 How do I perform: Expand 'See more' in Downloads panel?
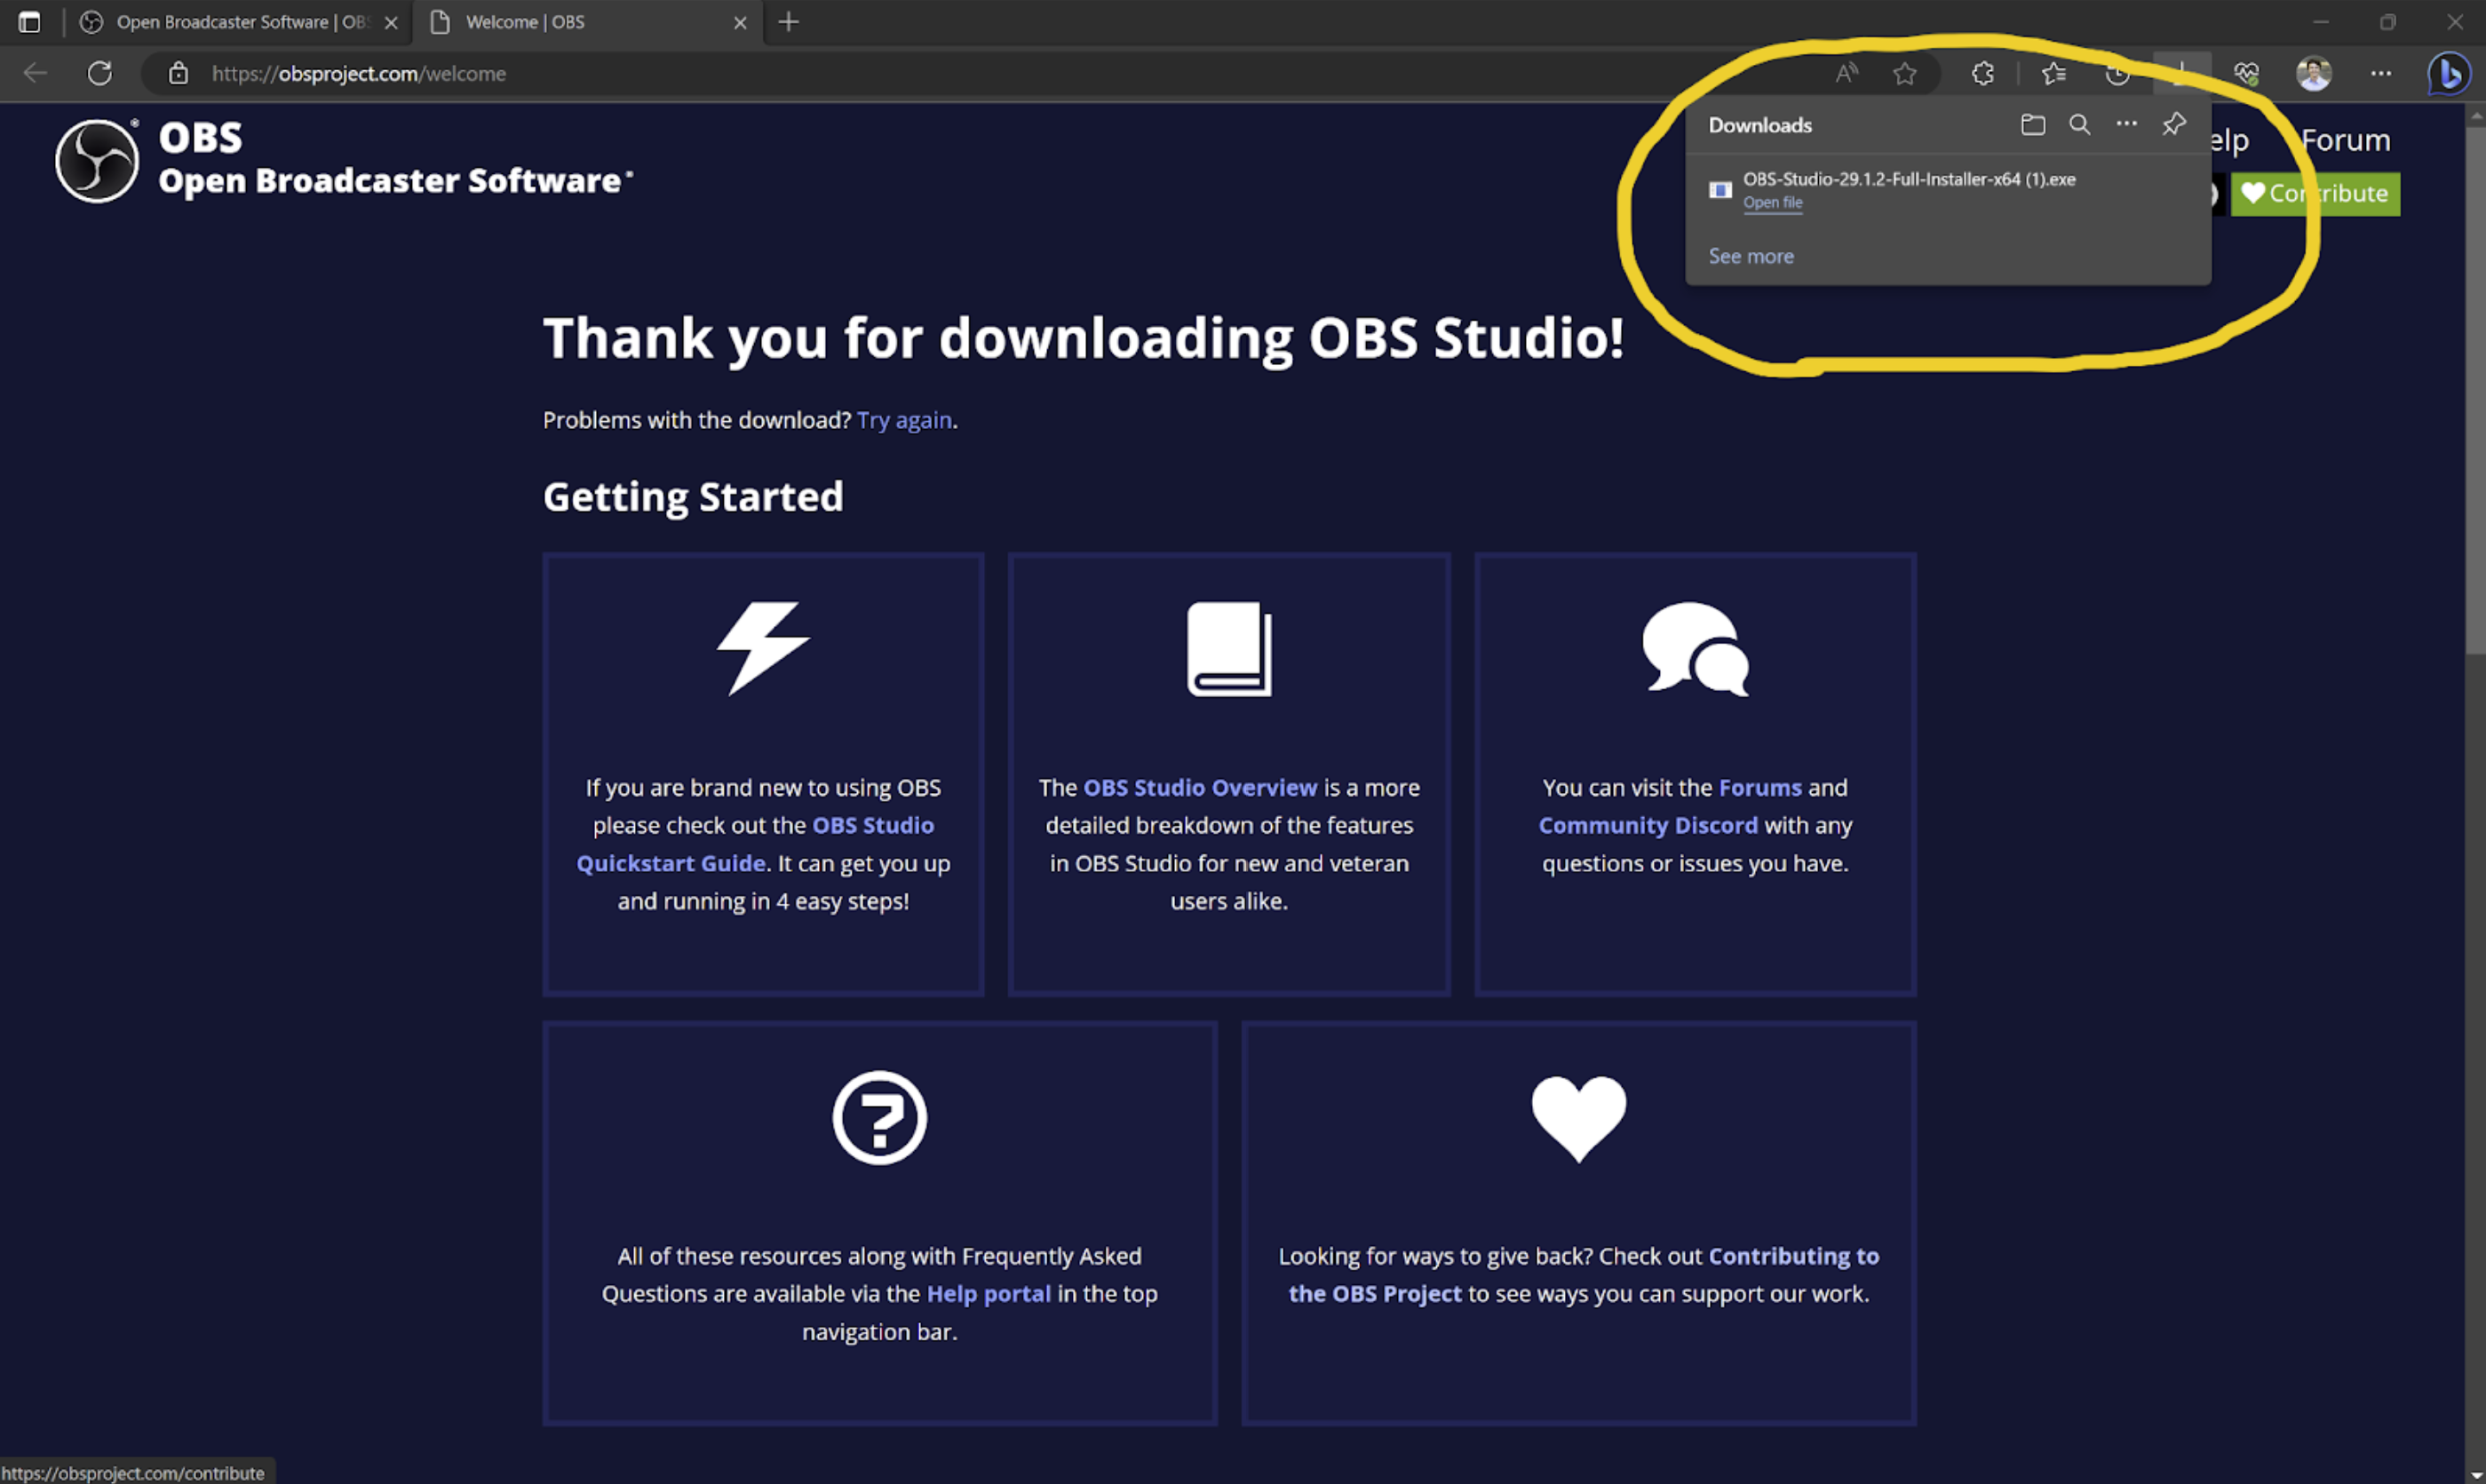pos(1751,256)
